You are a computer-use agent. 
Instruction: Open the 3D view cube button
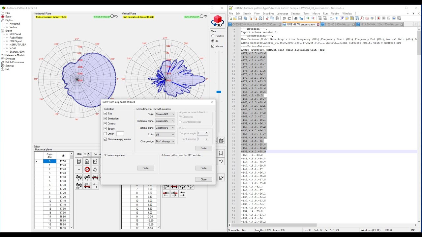pos(218,21)
